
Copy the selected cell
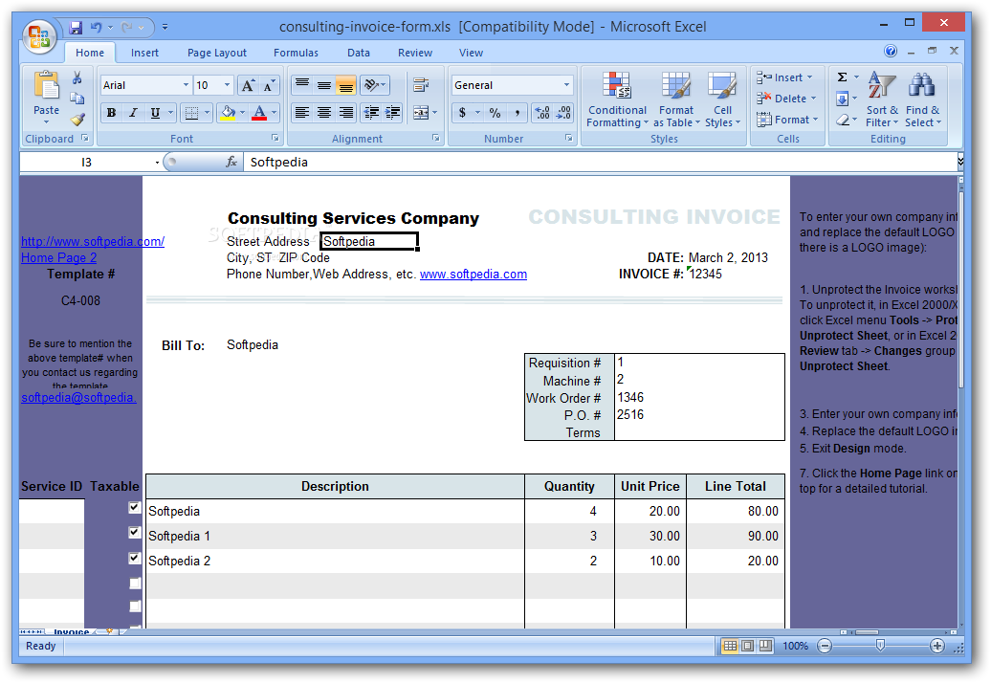click(x=77, y=98)
